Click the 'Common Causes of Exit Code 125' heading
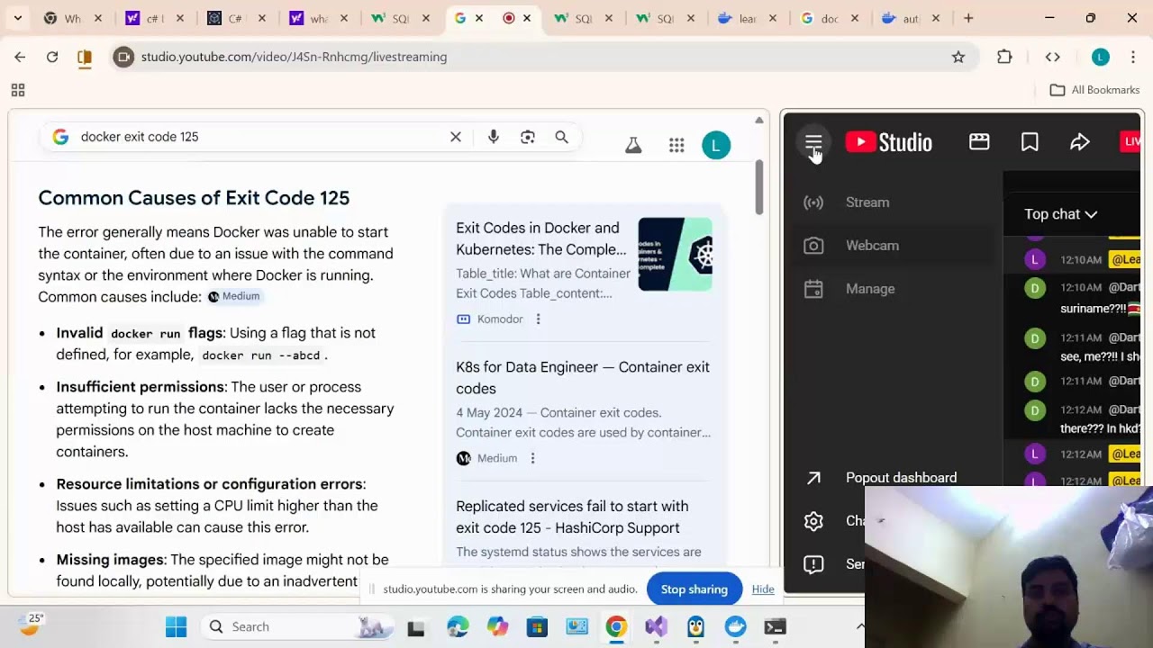1153x648 pixels. point(194,198)
